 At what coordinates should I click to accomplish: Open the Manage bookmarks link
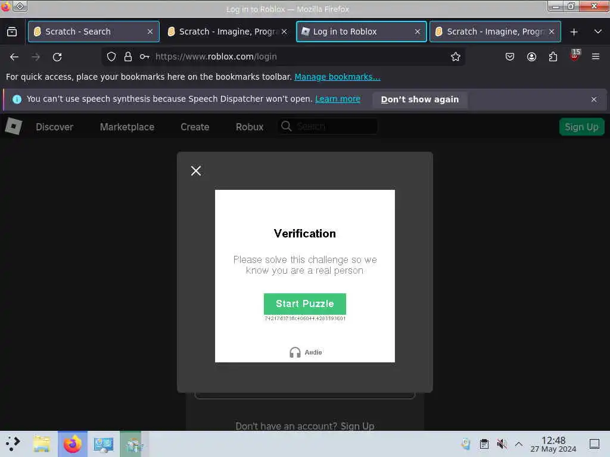[337, 77]
